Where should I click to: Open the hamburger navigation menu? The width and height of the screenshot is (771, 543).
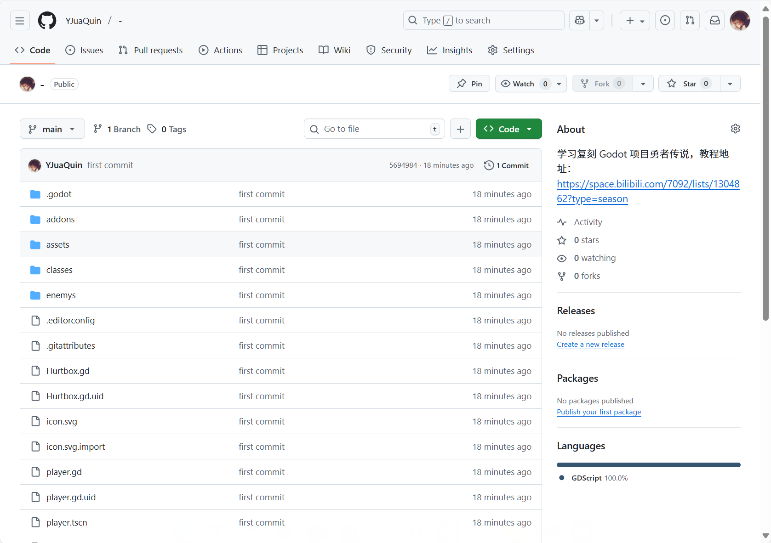point(20,21)
